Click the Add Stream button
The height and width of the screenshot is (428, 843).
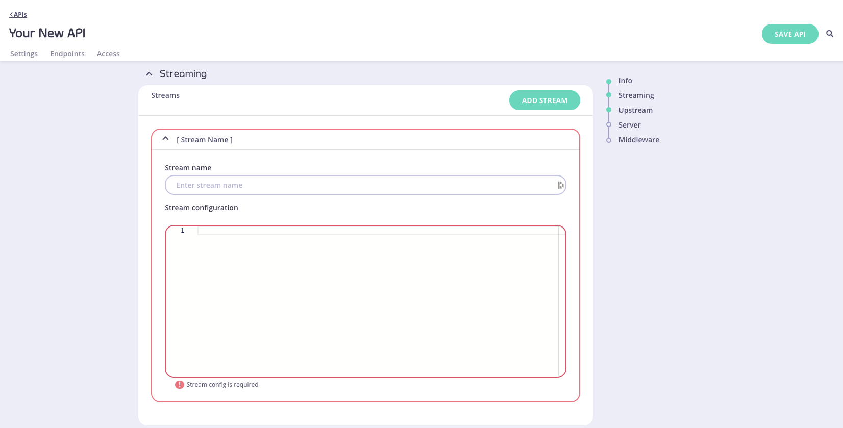tap(544, 100)
